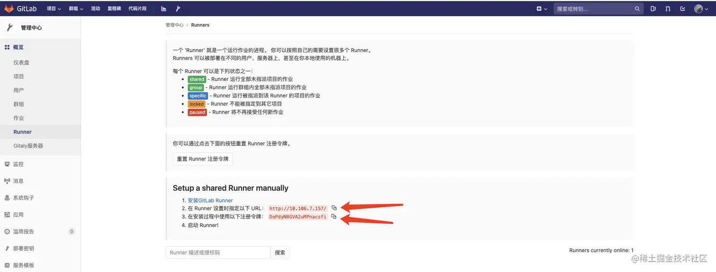Screen dimensions: 716x272
Task: Open the merge requests icon
Action: pos(668,9)
